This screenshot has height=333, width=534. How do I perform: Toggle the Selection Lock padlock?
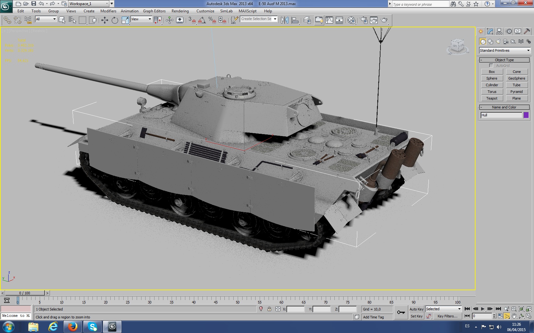[x=269, y=309]
